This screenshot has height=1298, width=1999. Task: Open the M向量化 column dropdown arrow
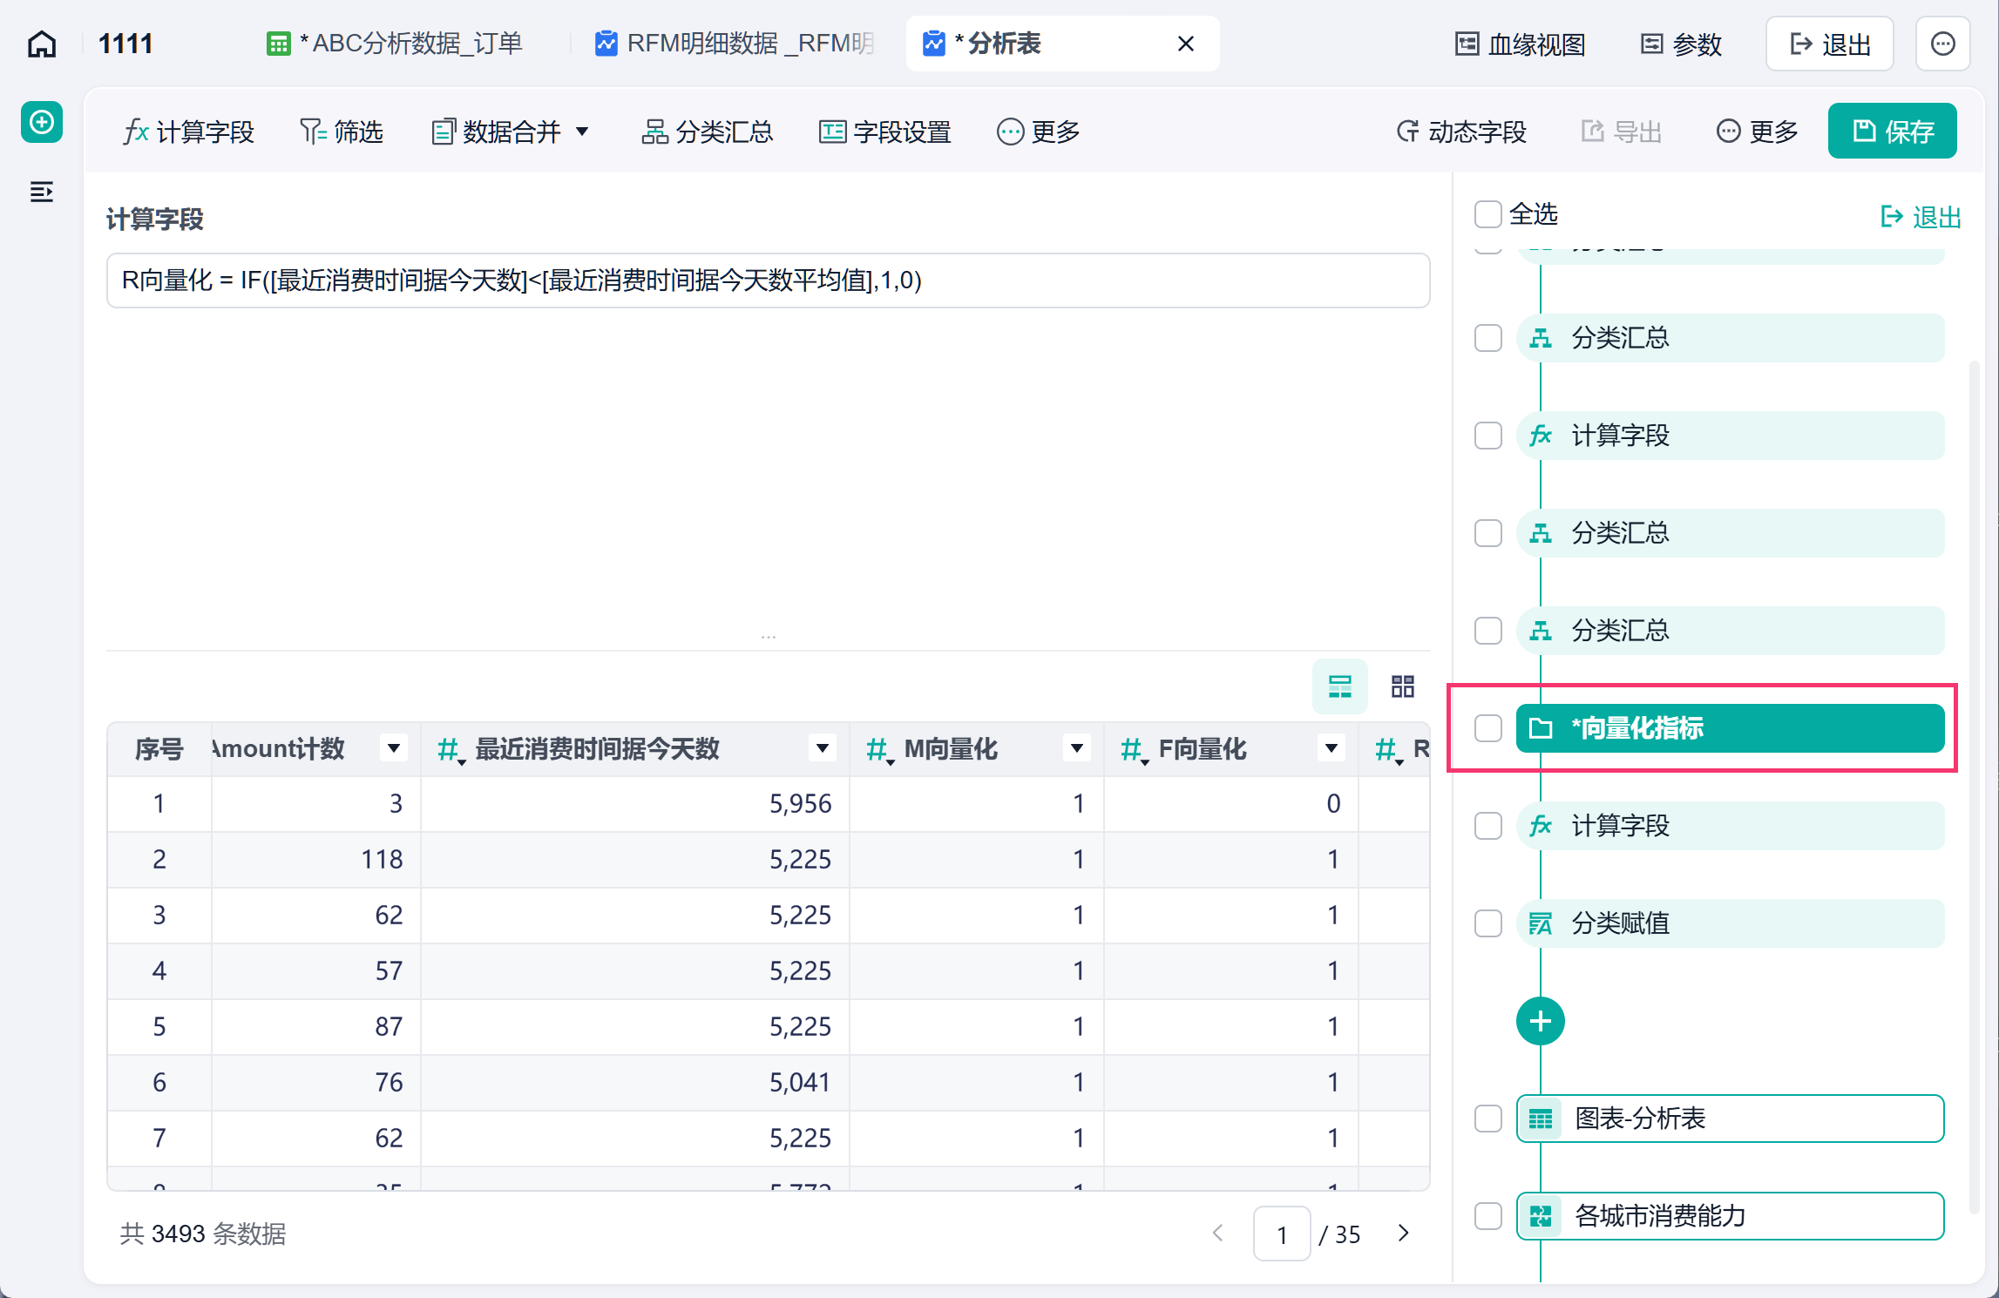(x=1076, y=748)
